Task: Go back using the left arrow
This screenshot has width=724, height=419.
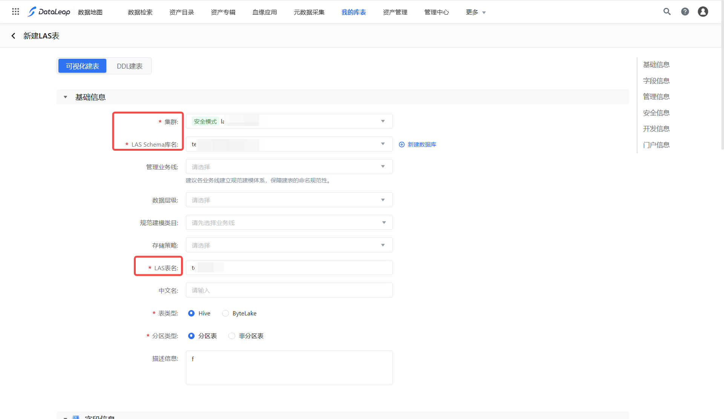Action: [14, 36]
